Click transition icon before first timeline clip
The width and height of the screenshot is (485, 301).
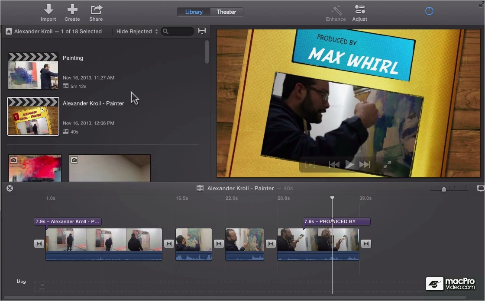click(x=39, y=244)
